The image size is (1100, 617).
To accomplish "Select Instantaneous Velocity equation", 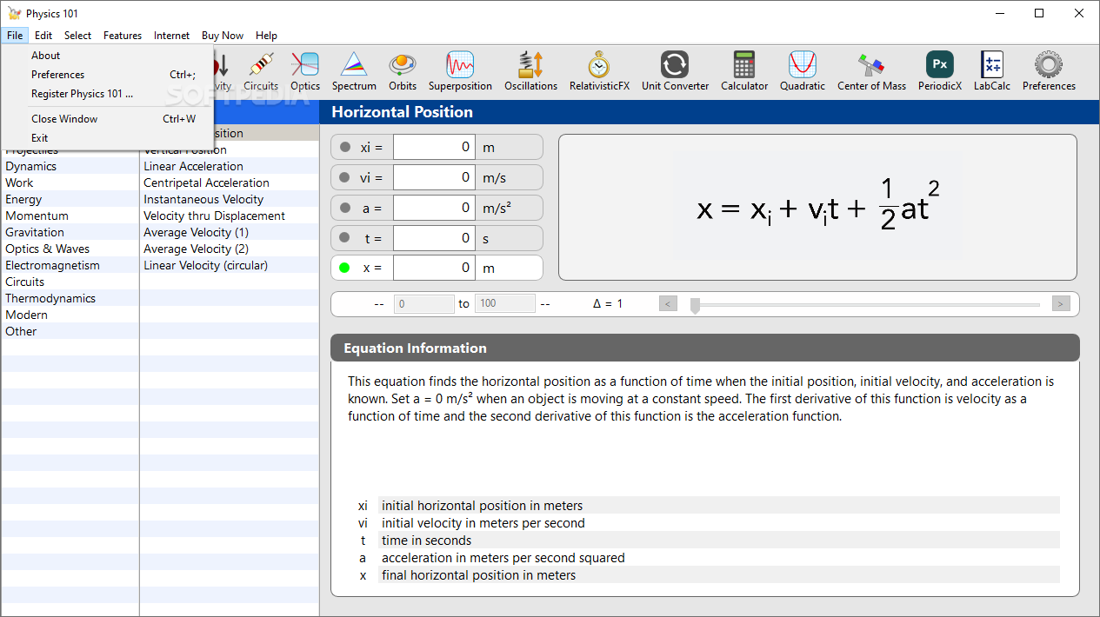I will 230,199.
